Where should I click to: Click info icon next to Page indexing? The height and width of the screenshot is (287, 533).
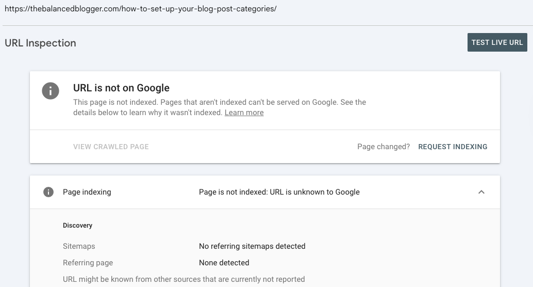tap(48, 192)
